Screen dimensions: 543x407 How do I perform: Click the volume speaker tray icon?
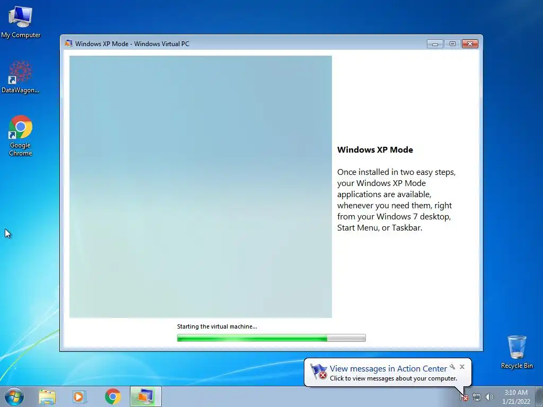click(489, 397)
